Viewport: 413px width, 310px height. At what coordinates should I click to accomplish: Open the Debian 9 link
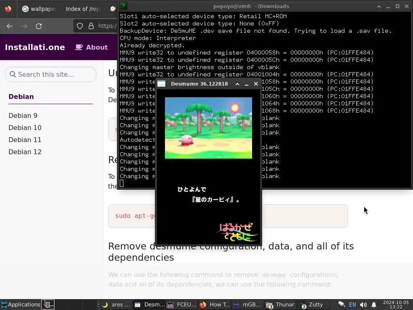tap(23, 115)
